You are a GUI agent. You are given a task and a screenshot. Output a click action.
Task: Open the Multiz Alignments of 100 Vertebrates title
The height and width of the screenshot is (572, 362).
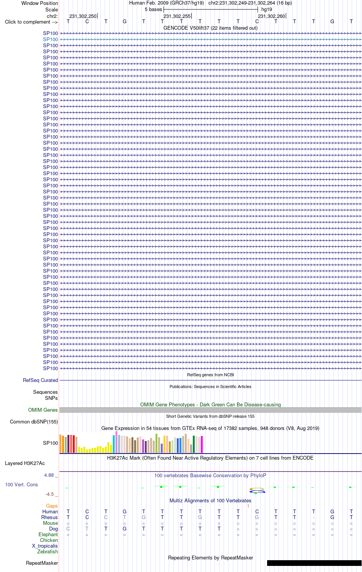tap(210, 500)
